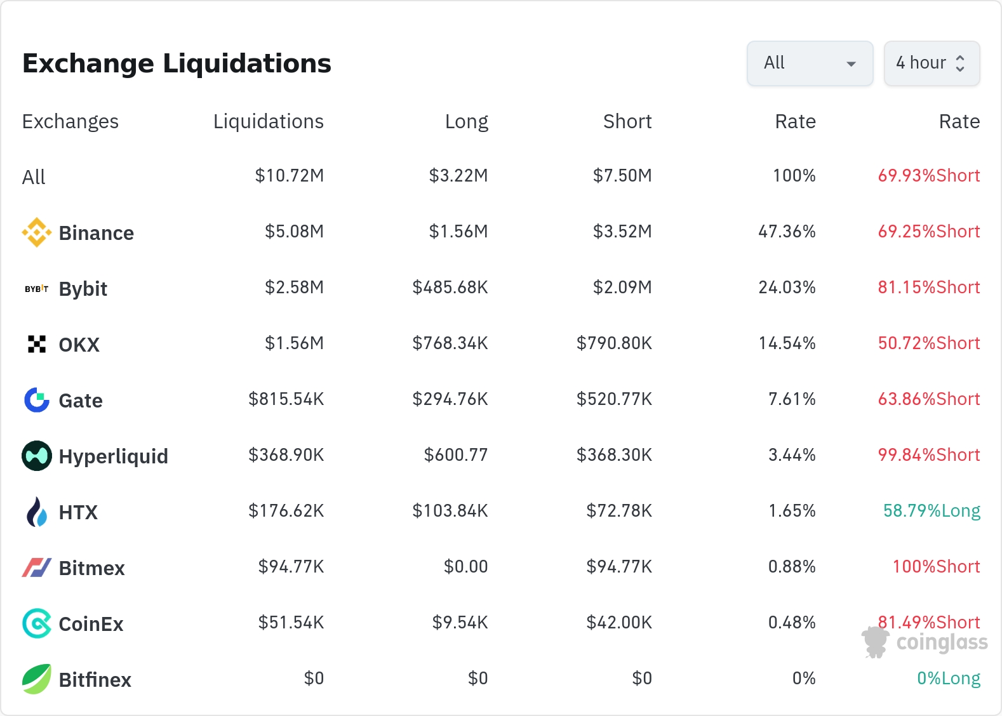The height and width of the screenshot is (716, 1002).
Task: Open the Binance exchange name link
Action: [x=96, y=233]
